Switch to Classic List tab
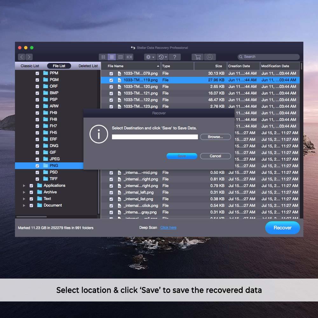The width and height of the screenshot is (318, 318). click(30, 66)
